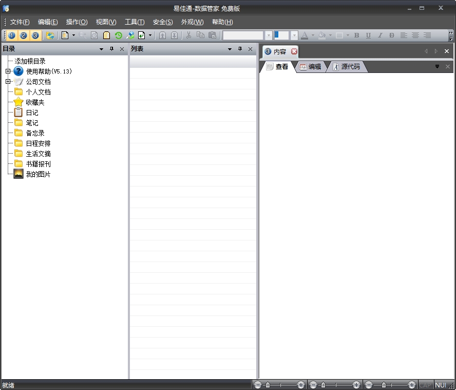Close the 内容 tab with red X
Image resolution: width=456 pixels, height=390 pixels.
(294, 51)
